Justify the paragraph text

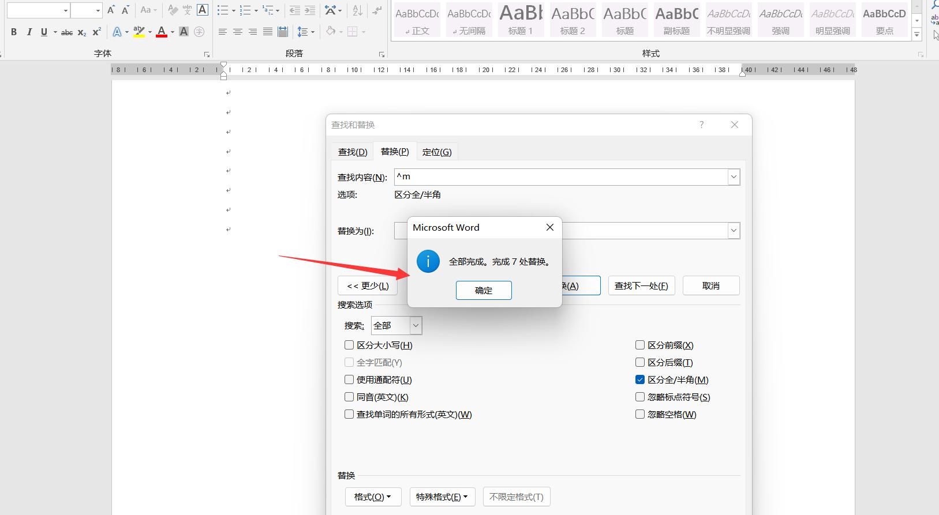tap(268, 32)
